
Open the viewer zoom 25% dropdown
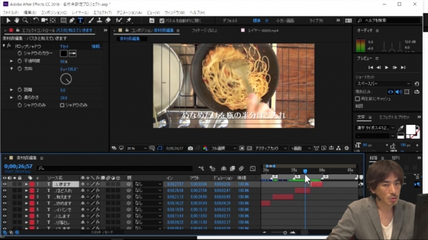click(x=137, y=149)
